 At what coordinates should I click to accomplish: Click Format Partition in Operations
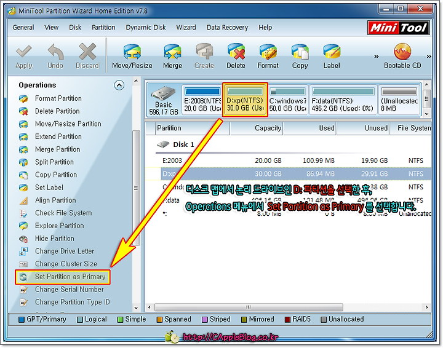click(58, 98)
